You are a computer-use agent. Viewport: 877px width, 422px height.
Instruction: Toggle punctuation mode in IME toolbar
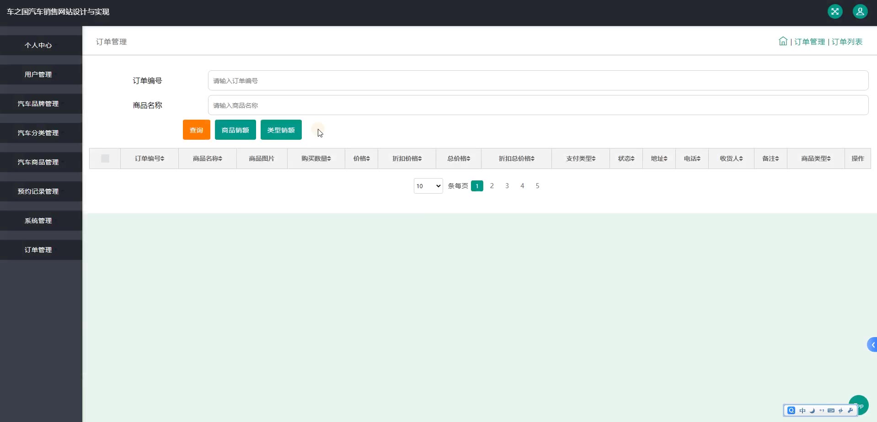(x=822, y=410)
